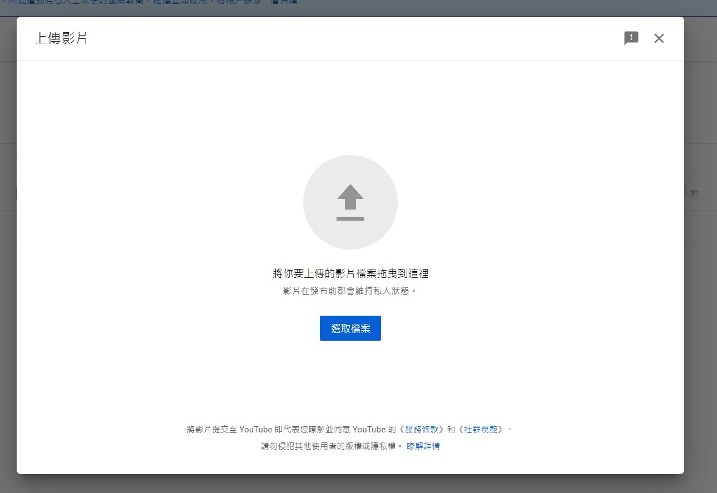Click the 將你要上傳的影片檔案拖曳到這裡 text
Viewport: 717px width, 493px height.
pyautogui.click(x=350, y=273)
